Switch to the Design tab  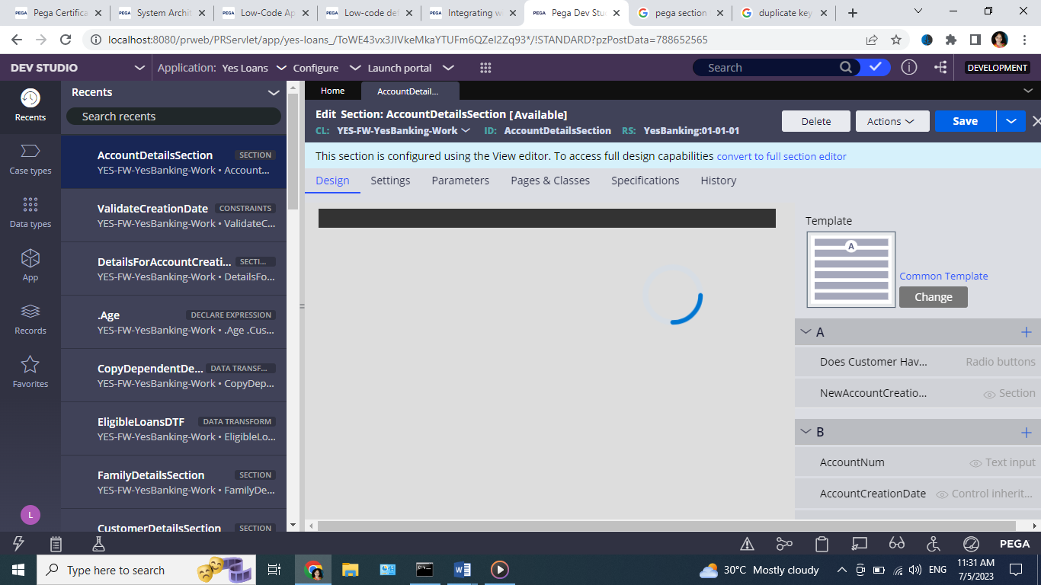(x=332, y=181)
